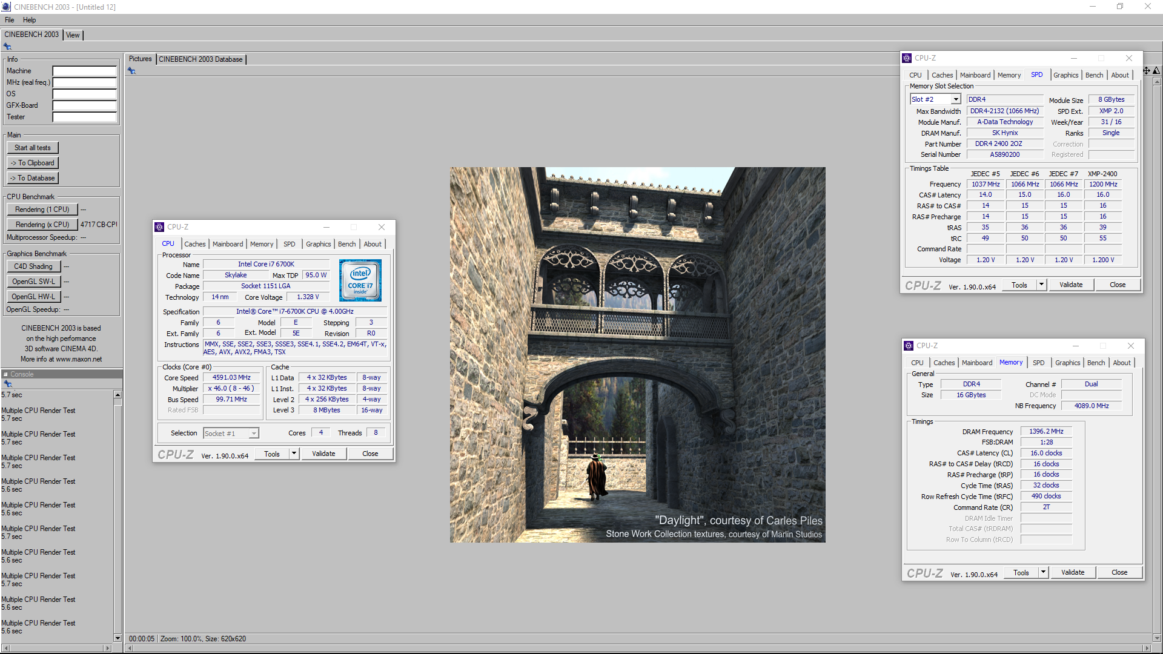The image size is (1163, 654).
Task: Open the About tab in the CPU-Z Memory window
Action: [1122, 363]
